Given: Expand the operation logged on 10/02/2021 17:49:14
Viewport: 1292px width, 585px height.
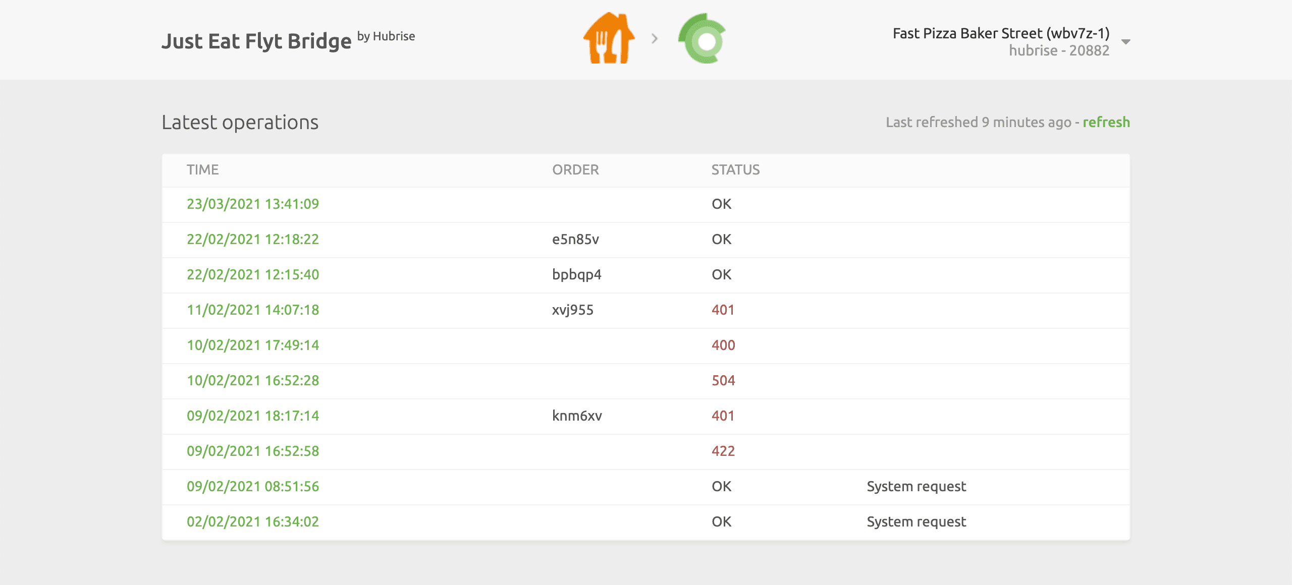Looking at the screenshot, I should click(x=253, y=345).
